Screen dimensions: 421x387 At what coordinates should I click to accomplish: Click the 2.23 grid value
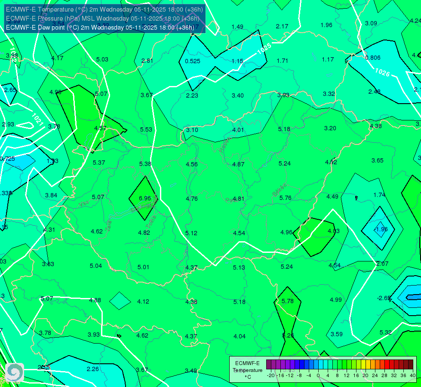coord(192,95)
